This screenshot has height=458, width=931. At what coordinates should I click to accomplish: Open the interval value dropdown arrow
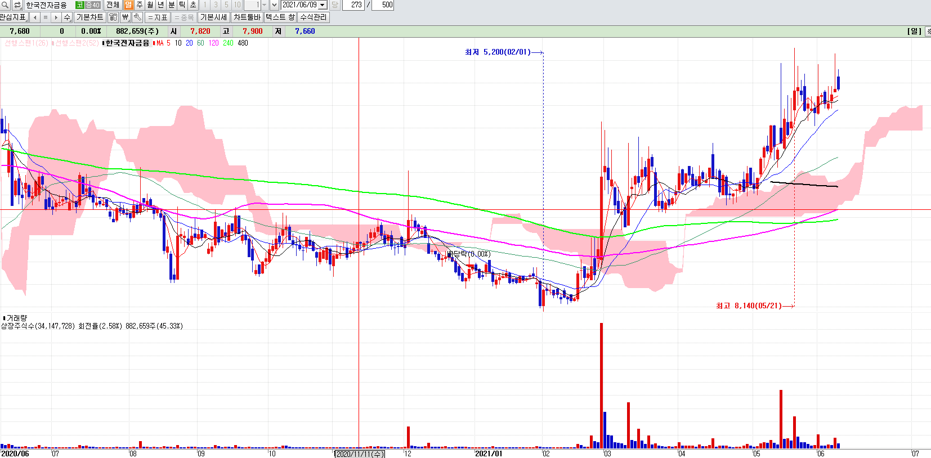(x=265, y=5)
